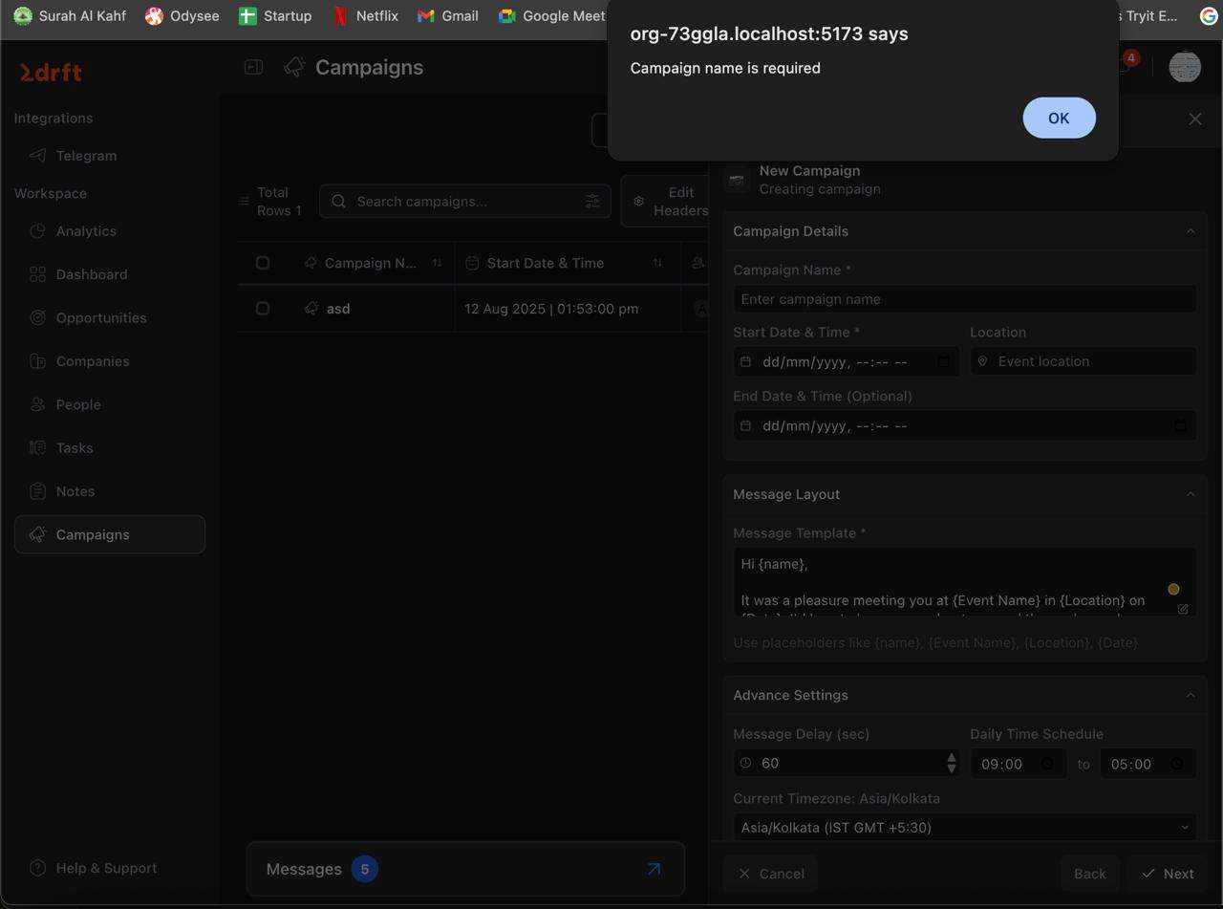Click the filter icon in campaign search box
Image resolution: width=1223 pixels, height=909 pixels.
592,201
